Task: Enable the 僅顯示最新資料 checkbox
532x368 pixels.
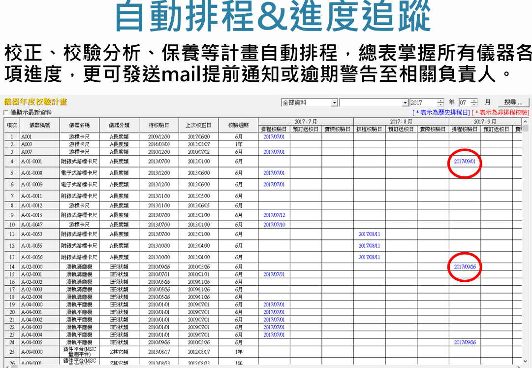Action: coord(6,113)
